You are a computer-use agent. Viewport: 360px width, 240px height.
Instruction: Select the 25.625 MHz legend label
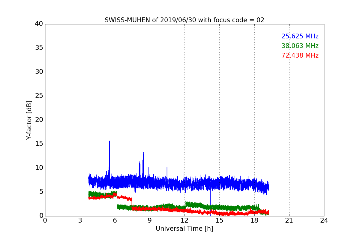point(300,36)
